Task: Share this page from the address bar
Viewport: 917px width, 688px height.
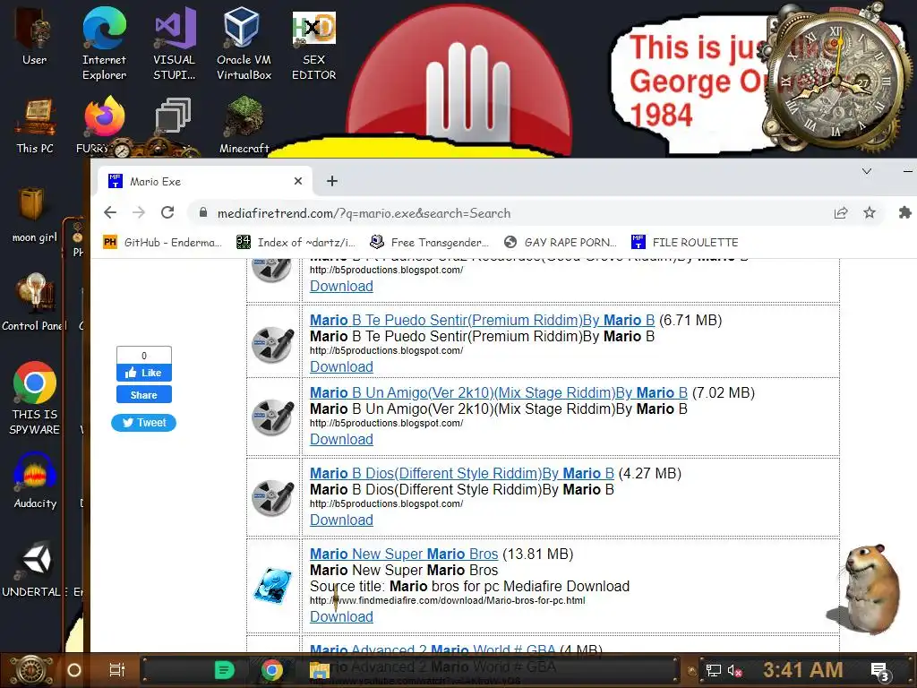Action: click(840, 213)
